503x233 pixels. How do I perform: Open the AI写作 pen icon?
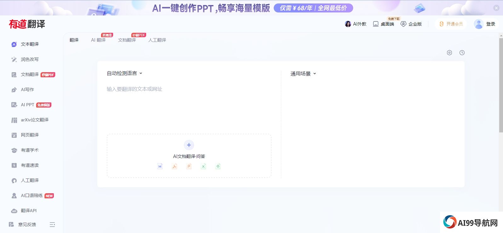(x=14, y=90)
